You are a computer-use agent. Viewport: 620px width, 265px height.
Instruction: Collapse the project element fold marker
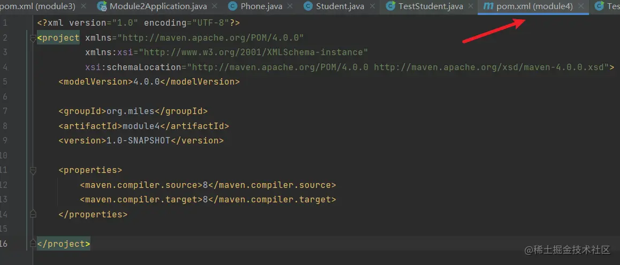[x=33, y=38]
